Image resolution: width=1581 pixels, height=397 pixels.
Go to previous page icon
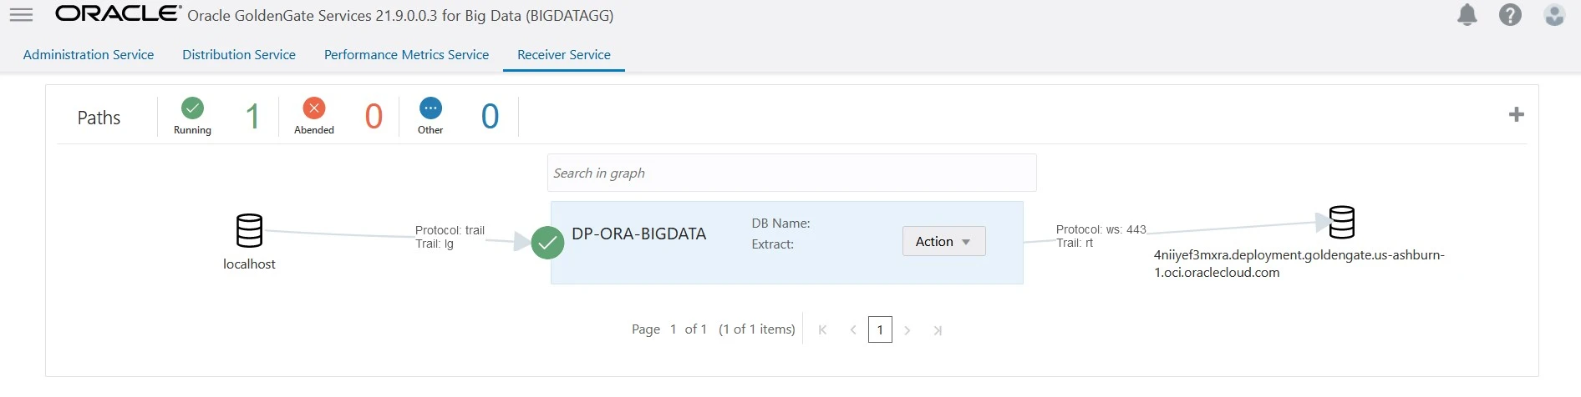(x=852, y=330)
